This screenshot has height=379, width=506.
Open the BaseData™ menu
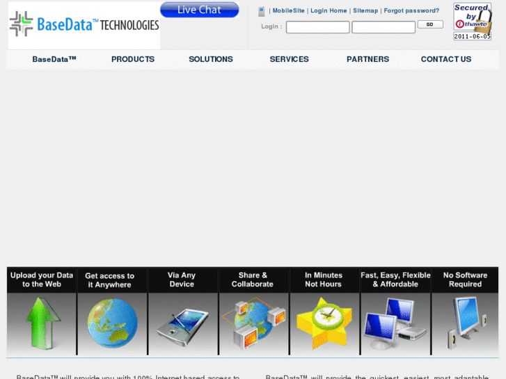(54, 59)
